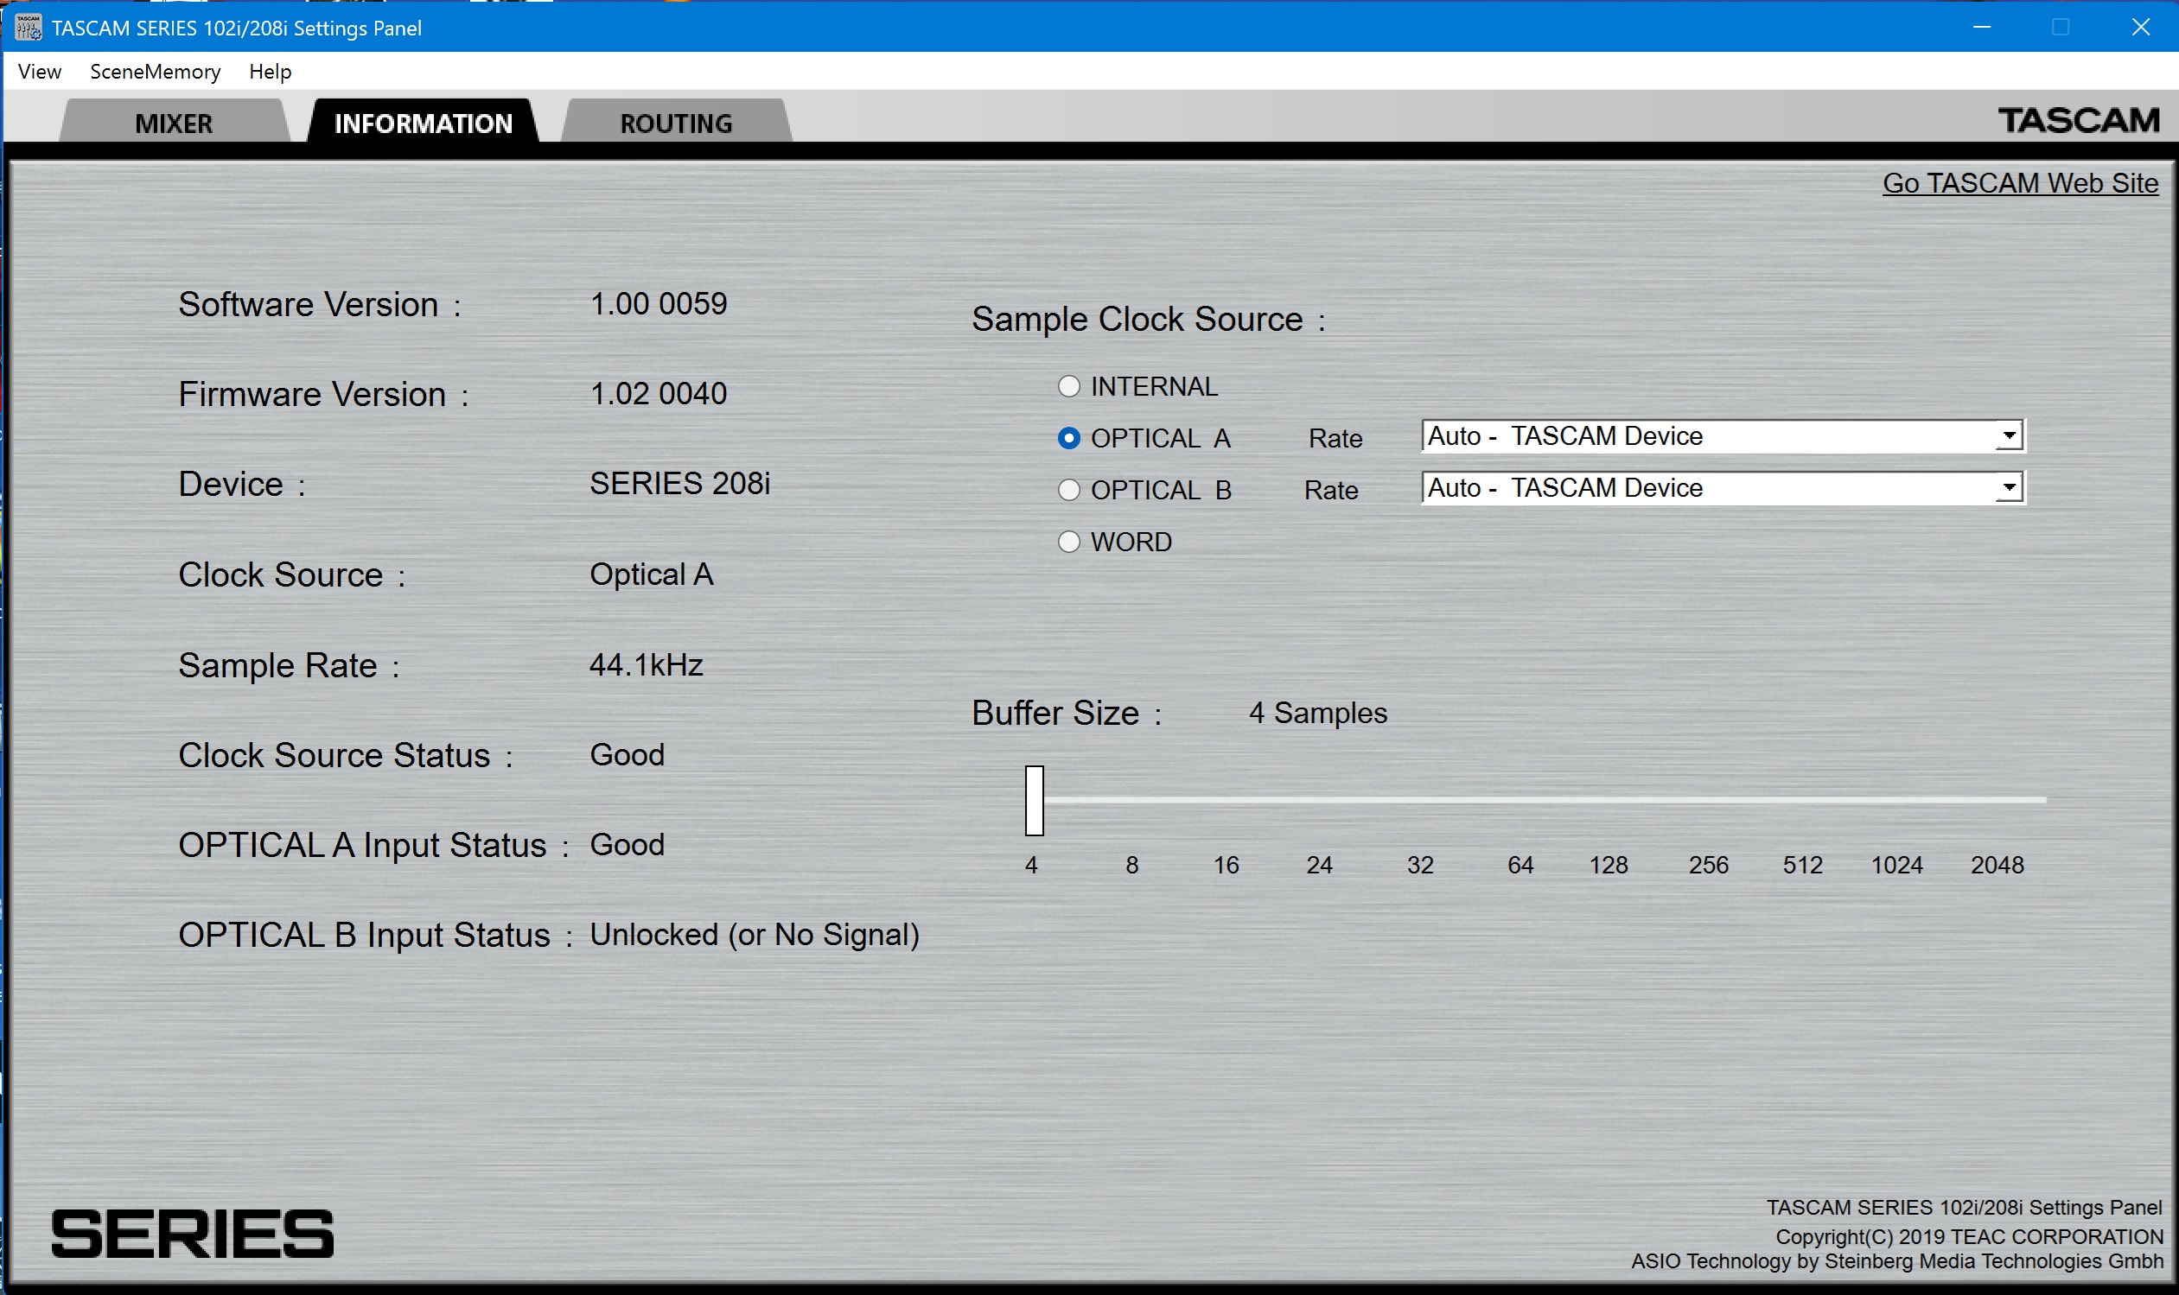The width and height of the screenshot is (2179, 1295).
Task: Click the TASCAM app icon in title bar
Action: [28, 27]
